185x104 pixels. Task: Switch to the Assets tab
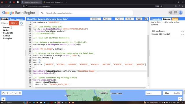point(19,19)
